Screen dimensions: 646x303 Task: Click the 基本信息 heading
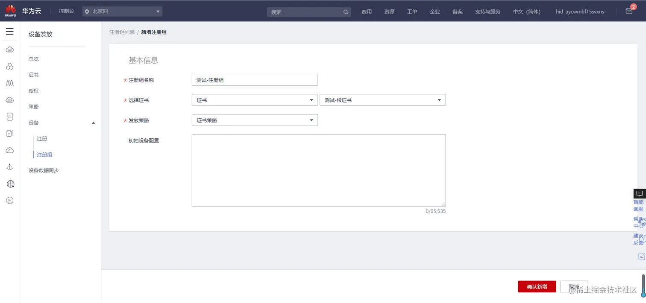[x=144, y=61]
